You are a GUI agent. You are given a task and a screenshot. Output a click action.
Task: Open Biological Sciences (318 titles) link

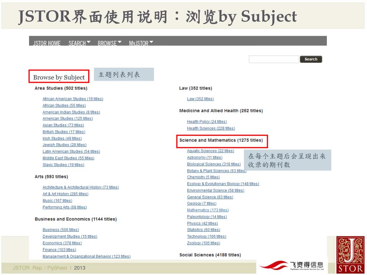click(x=214, y=164)
